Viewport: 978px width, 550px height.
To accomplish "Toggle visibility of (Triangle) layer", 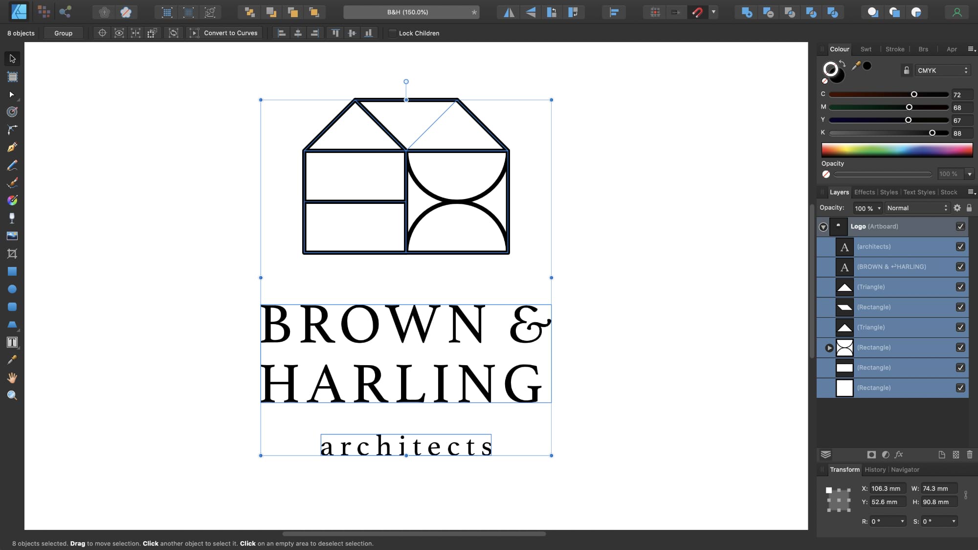I will pyautogui.click(x=962, y=287).
